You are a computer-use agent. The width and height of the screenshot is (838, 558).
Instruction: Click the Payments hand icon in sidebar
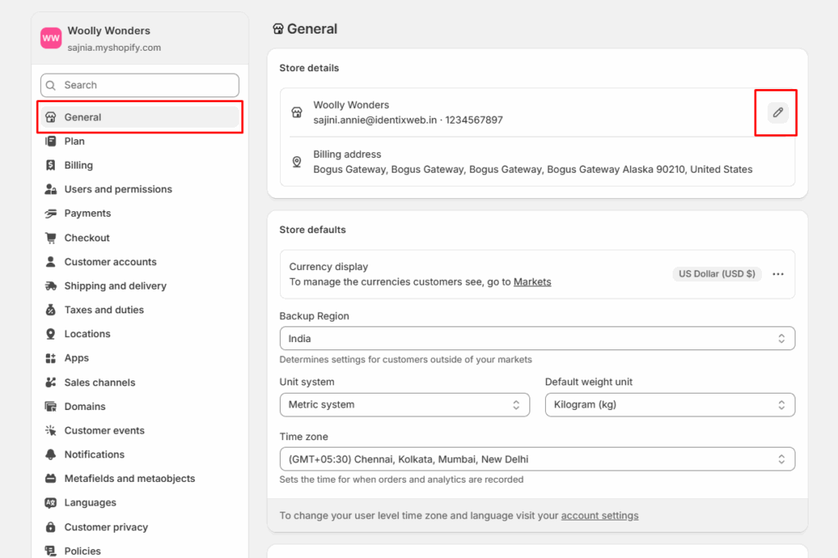coord(51,214)
